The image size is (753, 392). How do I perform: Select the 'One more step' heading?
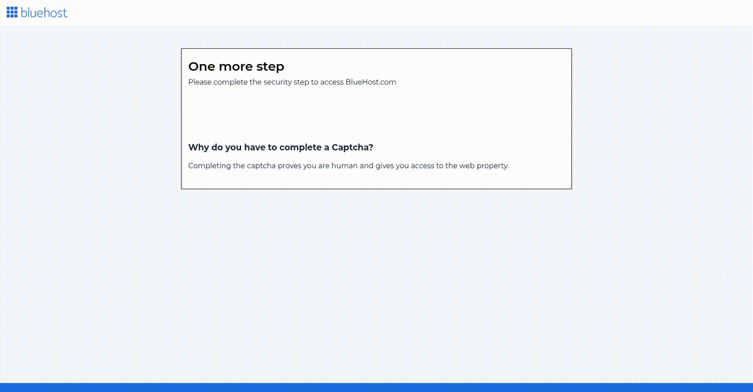236,66
